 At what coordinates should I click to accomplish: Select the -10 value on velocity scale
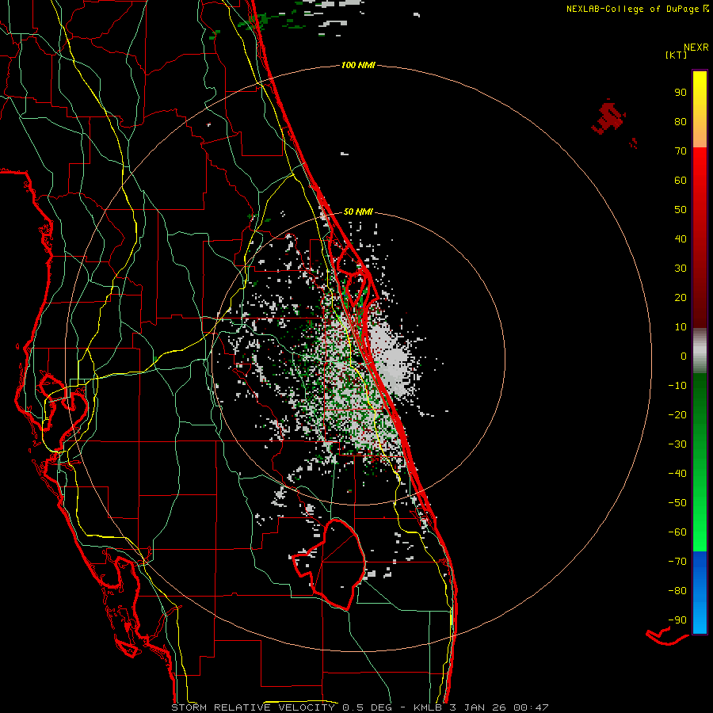pyautogui.click(x=677, y=386)
